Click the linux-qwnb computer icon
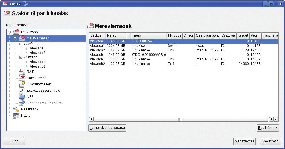The width and height of the screenshot is (285, 149). [x=16, y=32]
